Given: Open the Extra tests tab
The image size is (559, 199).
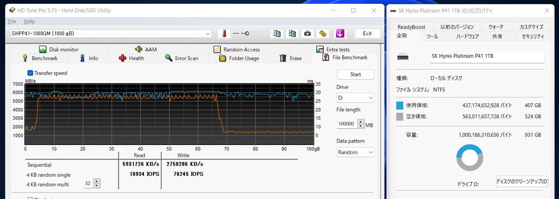Looking at the screenshot, I should point(333,49).
